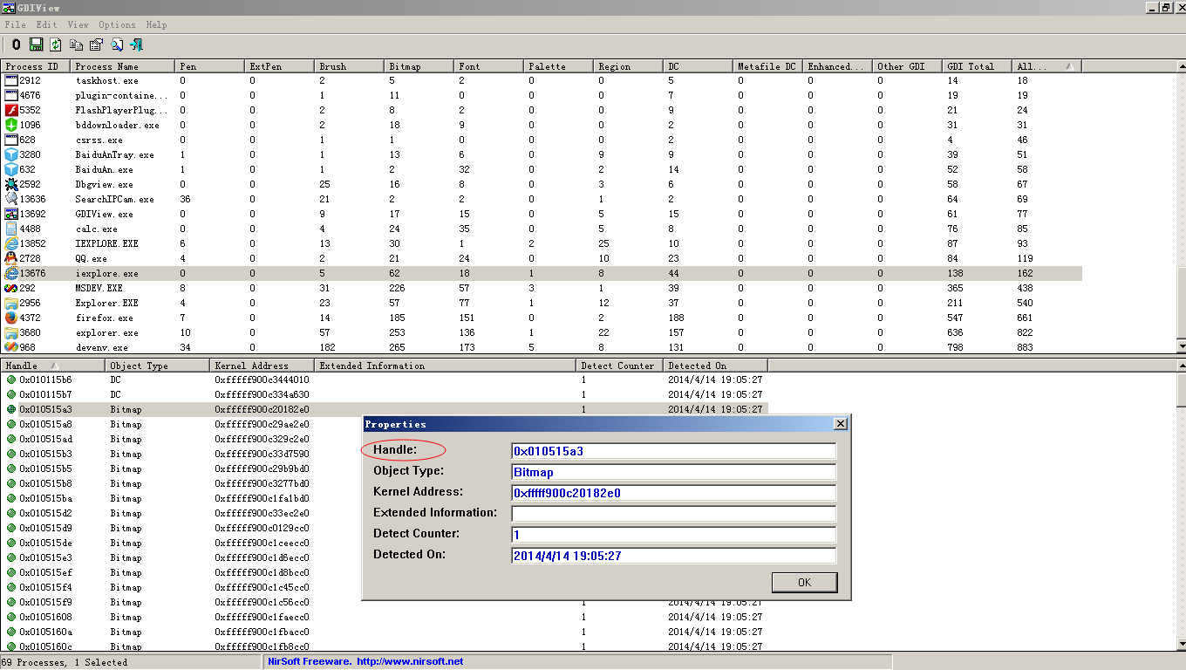Close the Properties dialog with its X
This screenshot has height=670, width=1186.
840,424
